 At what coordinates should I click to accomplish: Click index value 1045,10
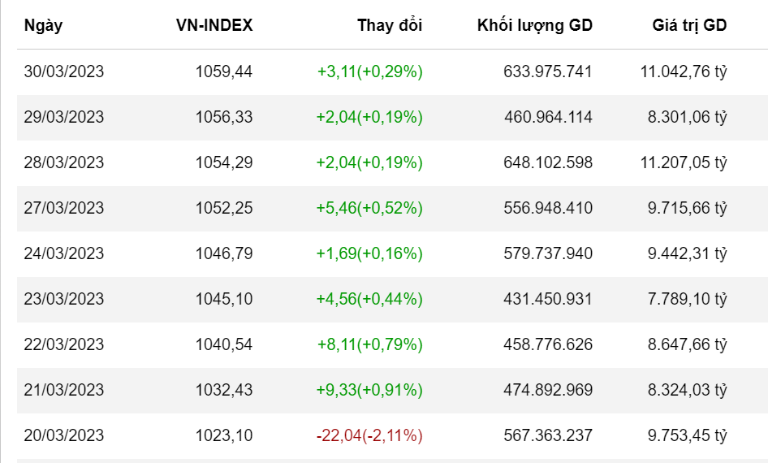point(224,300)
